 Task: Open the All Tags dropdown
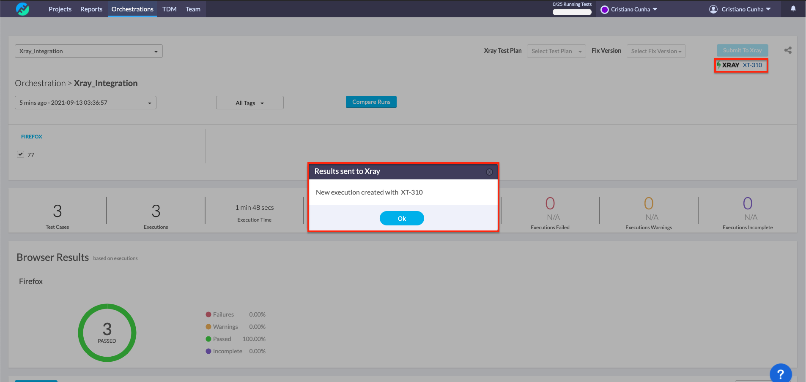click(x=250, y=103)
